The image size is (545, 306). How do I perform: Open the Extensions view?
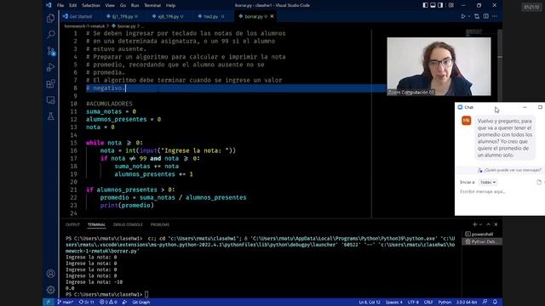point(51,83)
